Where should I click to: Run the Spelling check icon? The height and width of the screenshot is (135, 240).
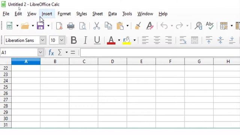click(x=210, y=25)
